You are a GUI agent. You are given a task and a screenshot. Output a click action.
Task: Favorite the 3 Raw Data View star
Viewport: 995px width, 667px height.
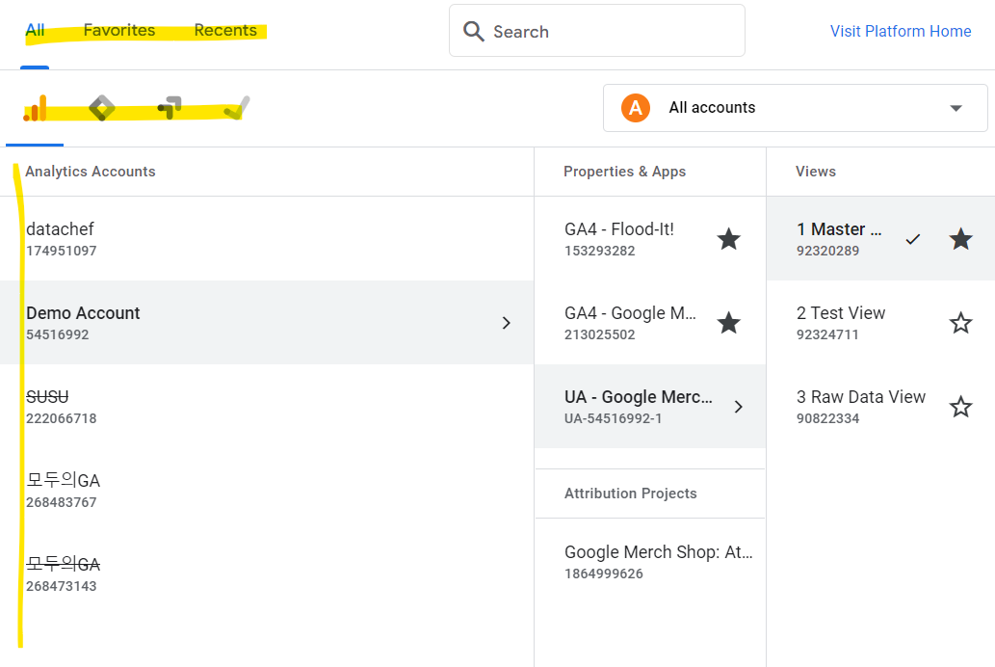coord(960,407)
